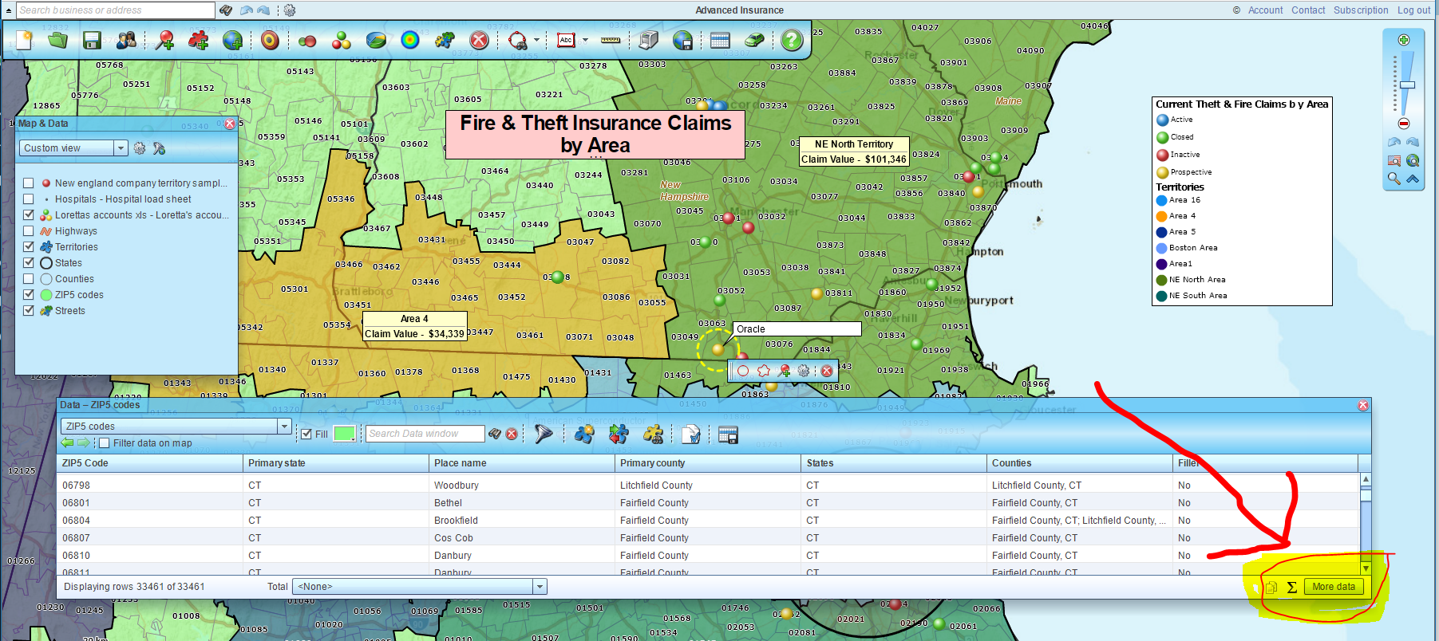This screenshot has width=1439, height=641.
Task: Go to Subscription page
Action: [x=1361, y=10]
